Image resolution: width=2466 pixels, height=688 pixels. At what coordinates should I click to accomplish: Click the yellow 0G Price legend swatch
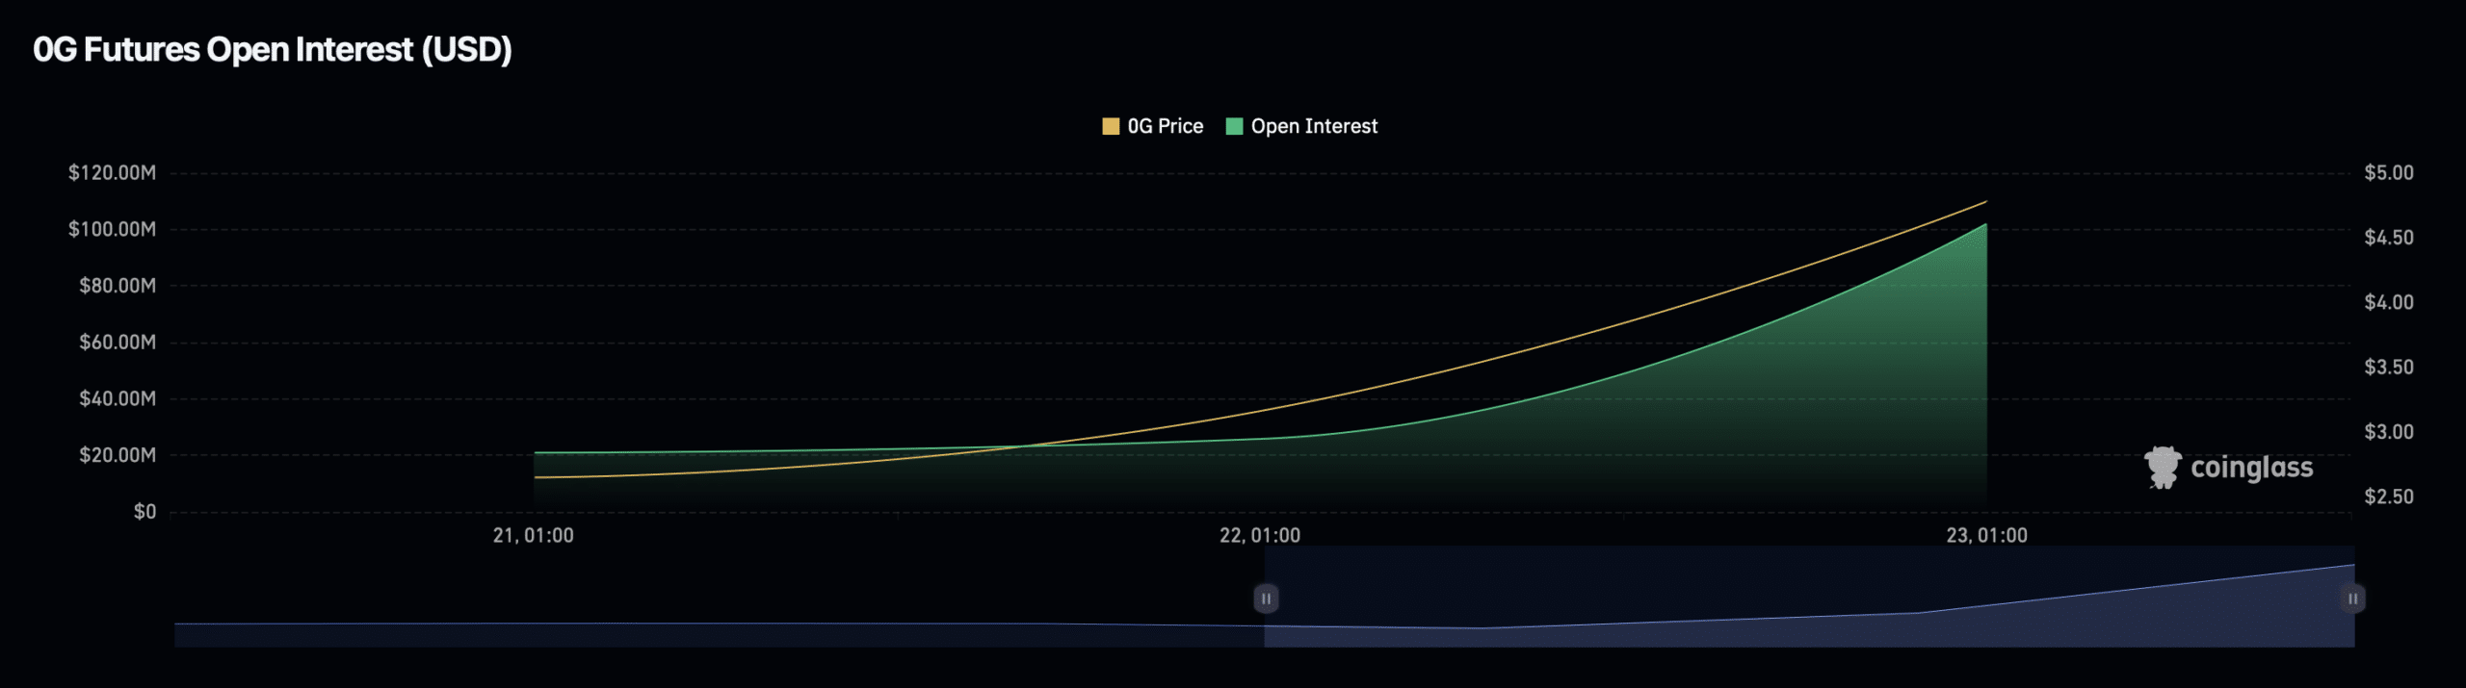pyautogui.click(x=1110, y=126)
